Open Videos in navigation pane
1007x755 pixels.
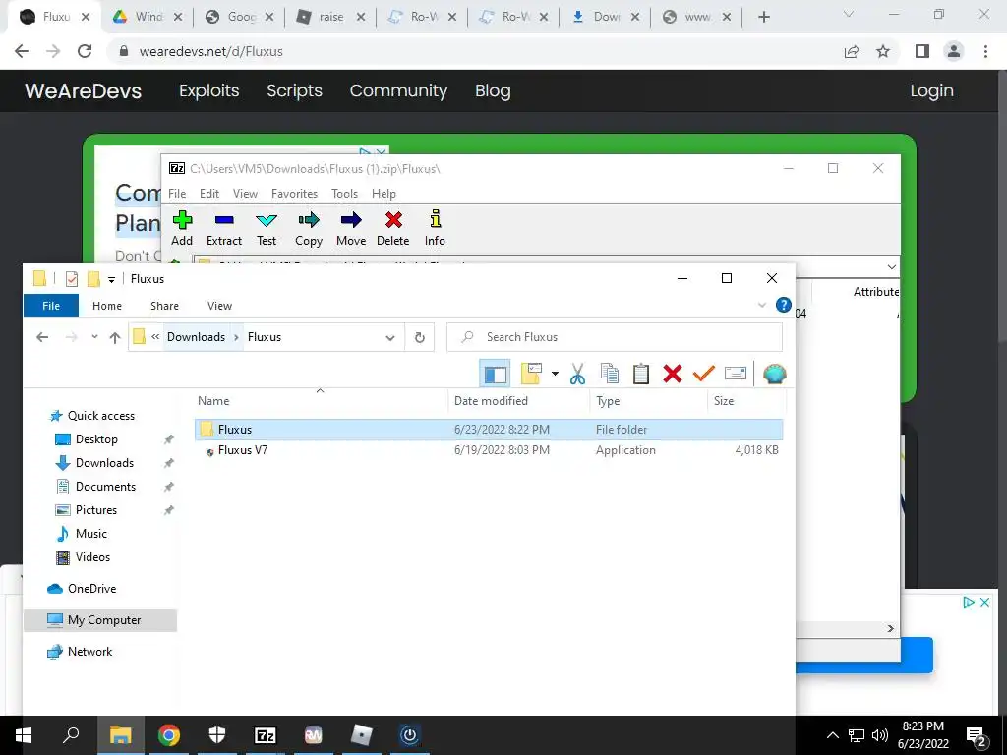click(x=92, y=557)
